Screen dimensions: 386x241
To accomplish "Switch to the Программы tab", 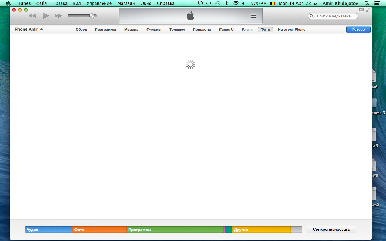I will click(106, 30).
